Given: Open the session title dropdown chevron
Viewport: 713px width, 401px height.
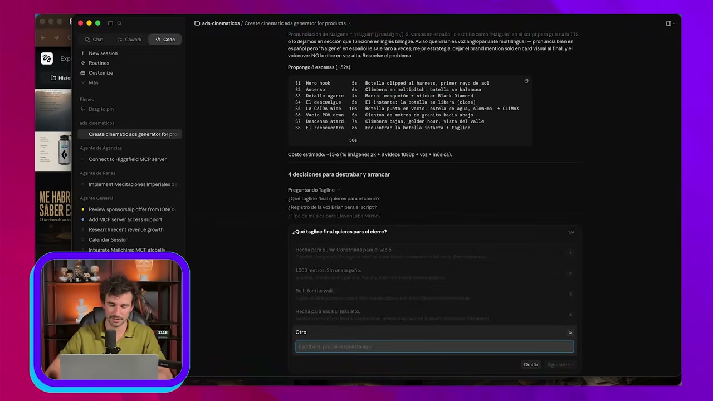Looking at the screenshot, I should pyautogui.click(x=349, y=23).
